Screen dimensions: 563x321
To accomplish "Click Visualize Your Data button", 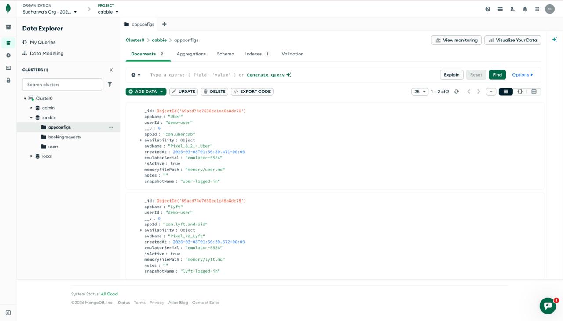I will click(x=513, y=40).
